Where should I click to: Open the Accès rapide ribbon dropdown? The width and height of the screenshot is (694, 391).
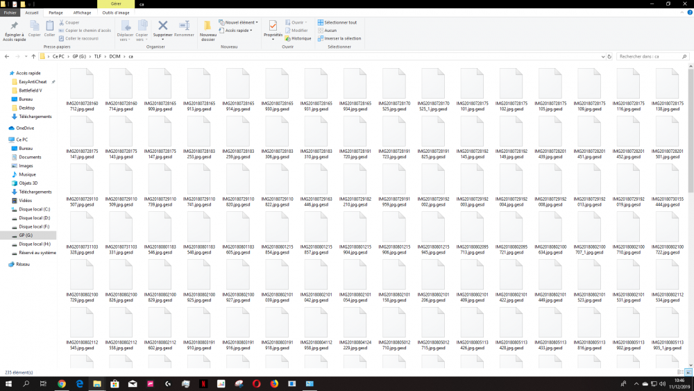[x=238, y=31]
